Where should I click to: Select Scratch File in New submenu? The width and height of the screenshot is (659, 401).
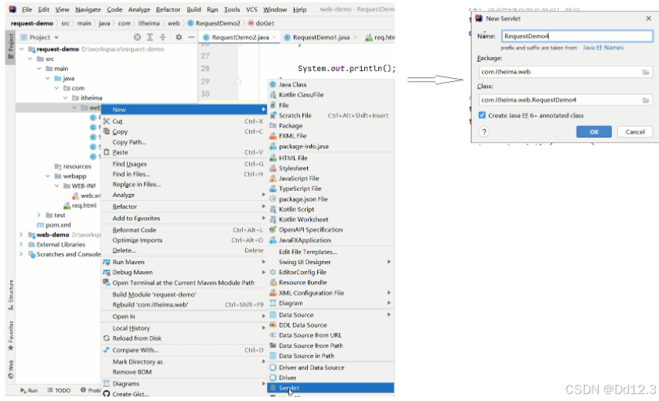331,115
